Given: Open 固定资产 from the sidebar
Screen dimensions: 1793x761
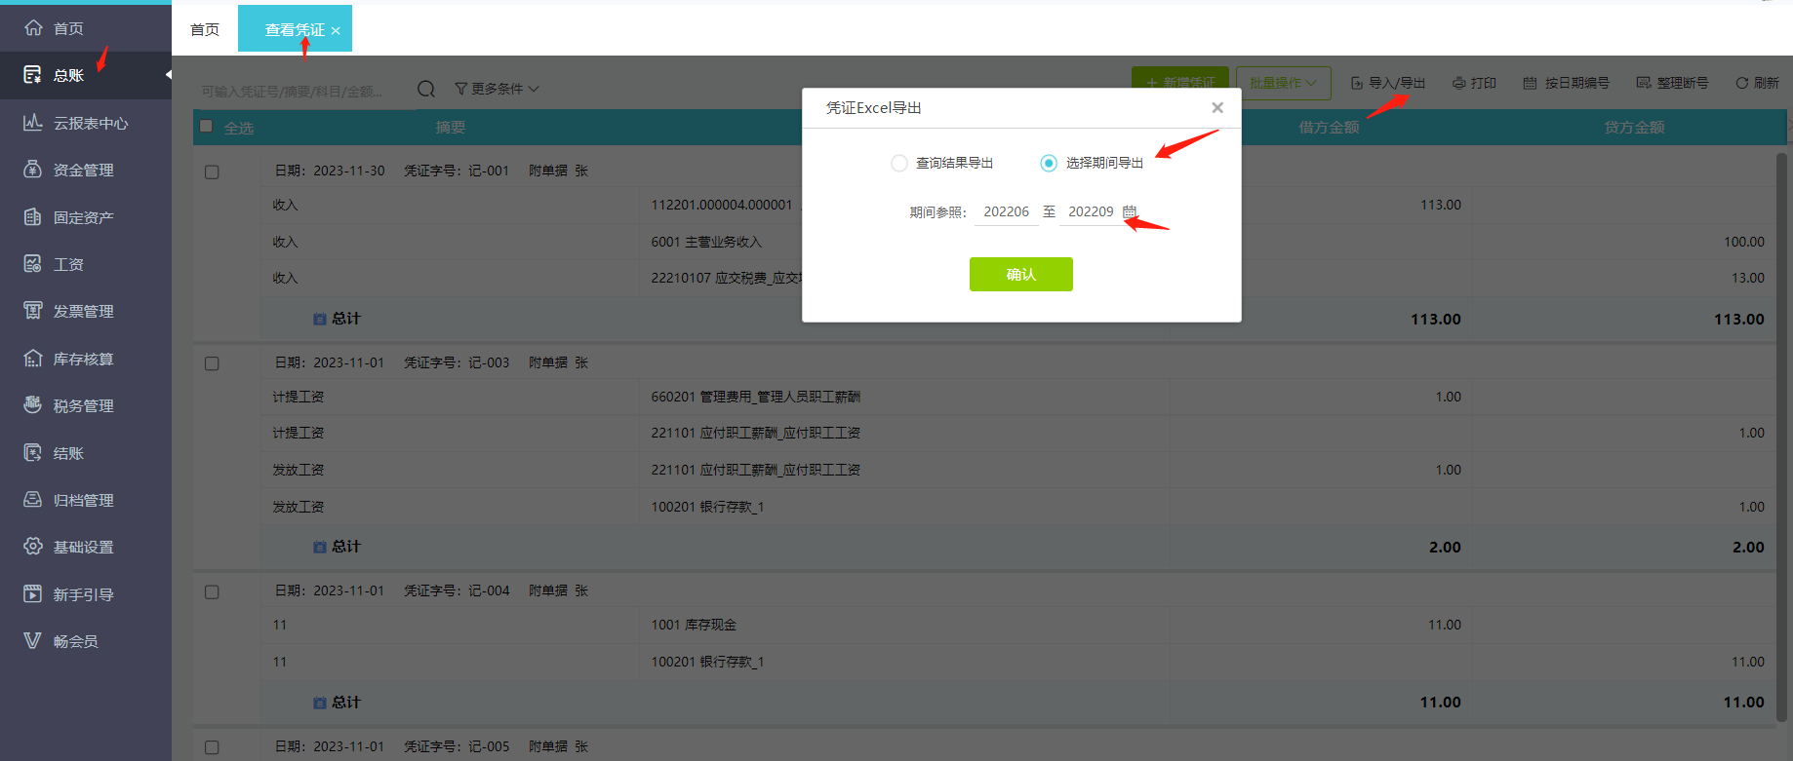Looking at the screenshot, I should 86,217.
